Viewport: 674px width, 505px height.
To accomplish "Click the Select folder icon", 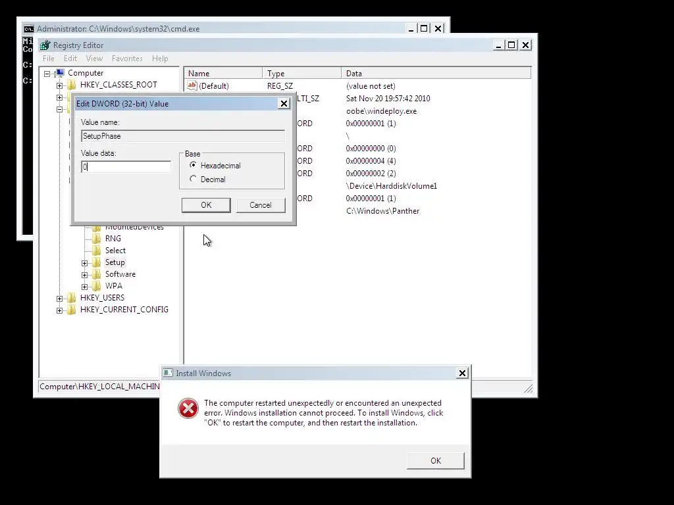I will [97, 251].
